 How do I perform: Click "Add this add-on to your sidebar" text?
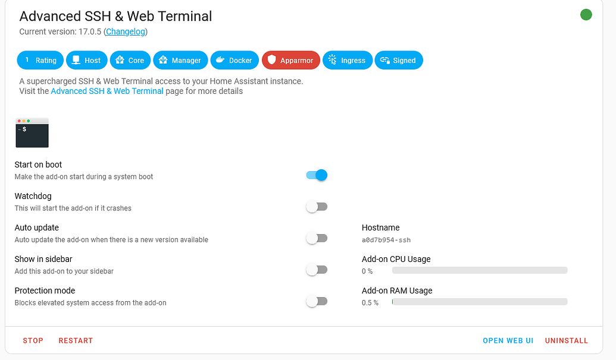pos(64,271)
